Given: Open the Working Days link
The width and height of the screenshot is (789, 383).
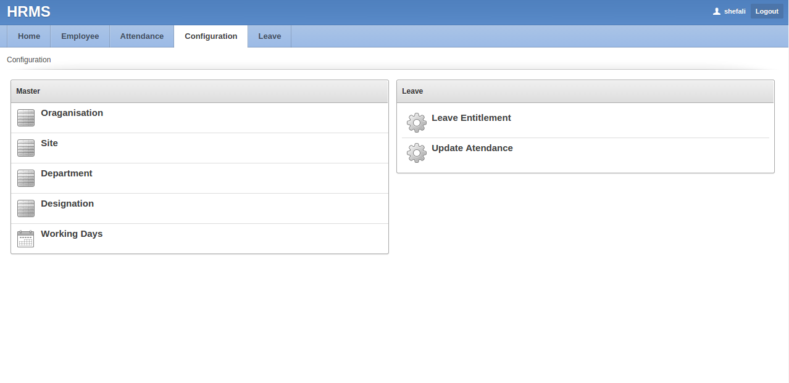Looking at the screenshot, I should click(72, 234).
